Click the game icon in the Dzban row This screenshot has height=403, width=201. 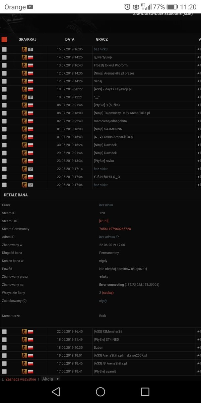click(x=24, y=348)
